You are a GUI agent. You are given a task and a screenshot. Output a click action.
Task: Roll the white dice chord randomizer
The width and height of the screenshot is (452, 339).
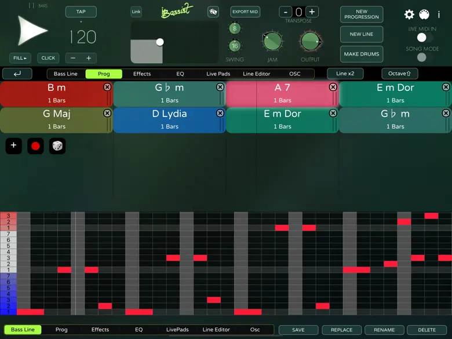(57, 146)
